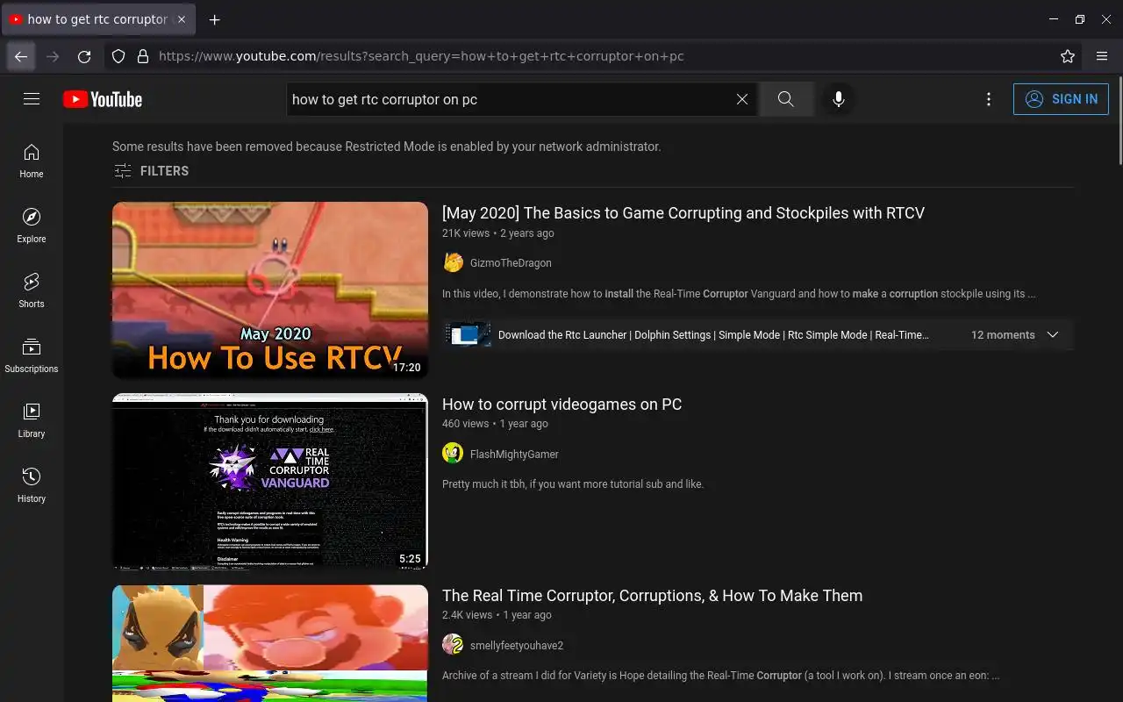Open Shorts in the sidebar

tap(32, 290)
